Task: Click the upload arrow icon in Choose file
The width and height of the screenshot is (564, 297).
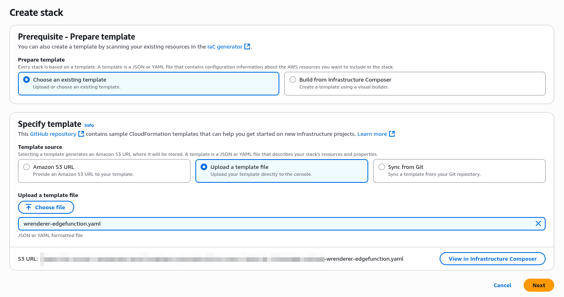Action: click(29, 207)
